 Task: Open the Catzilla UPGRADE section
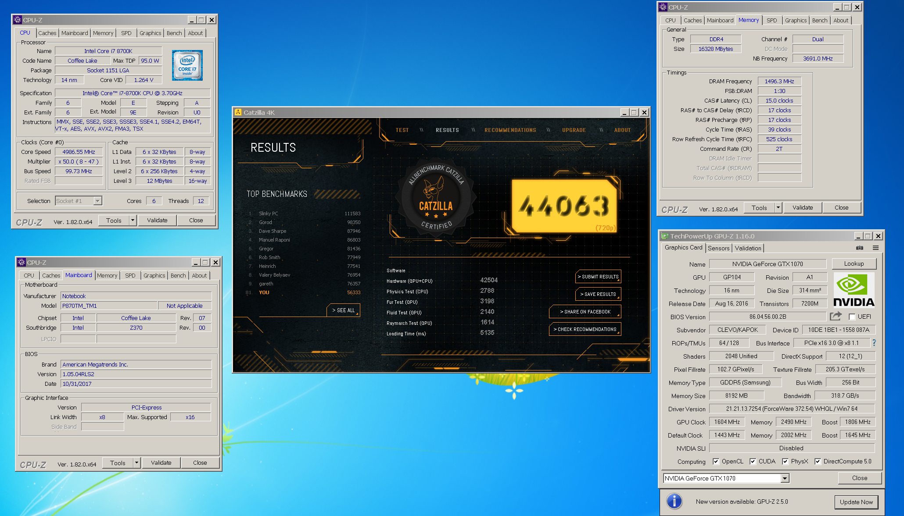point(574,130)
